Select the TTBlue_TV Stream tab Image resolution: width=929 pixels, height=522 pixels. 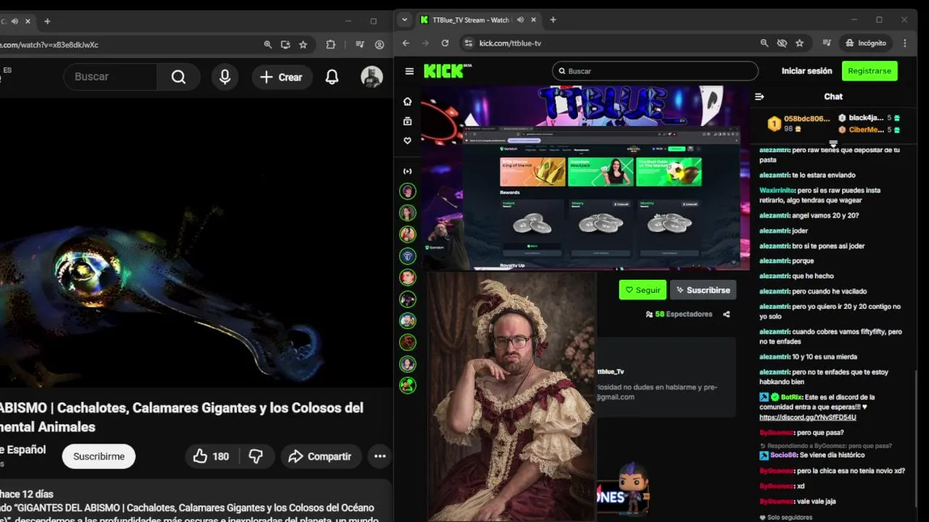click(x=472, y=20)
